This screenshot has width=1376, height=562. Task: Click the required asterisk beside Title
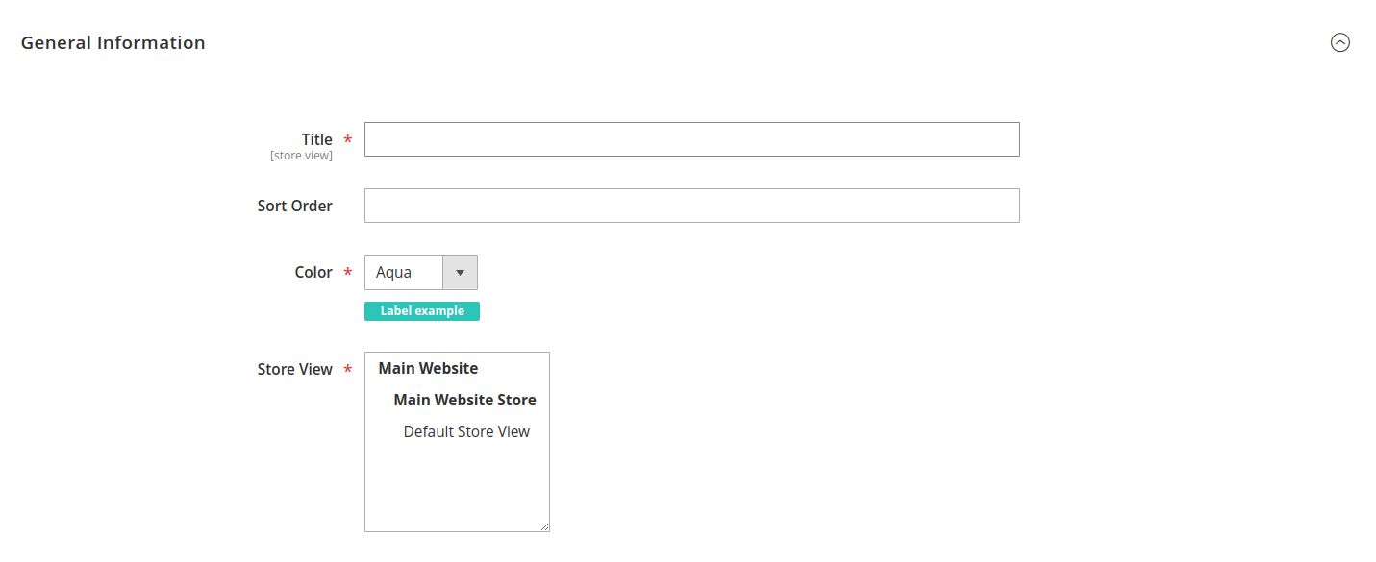coord(348,140)
